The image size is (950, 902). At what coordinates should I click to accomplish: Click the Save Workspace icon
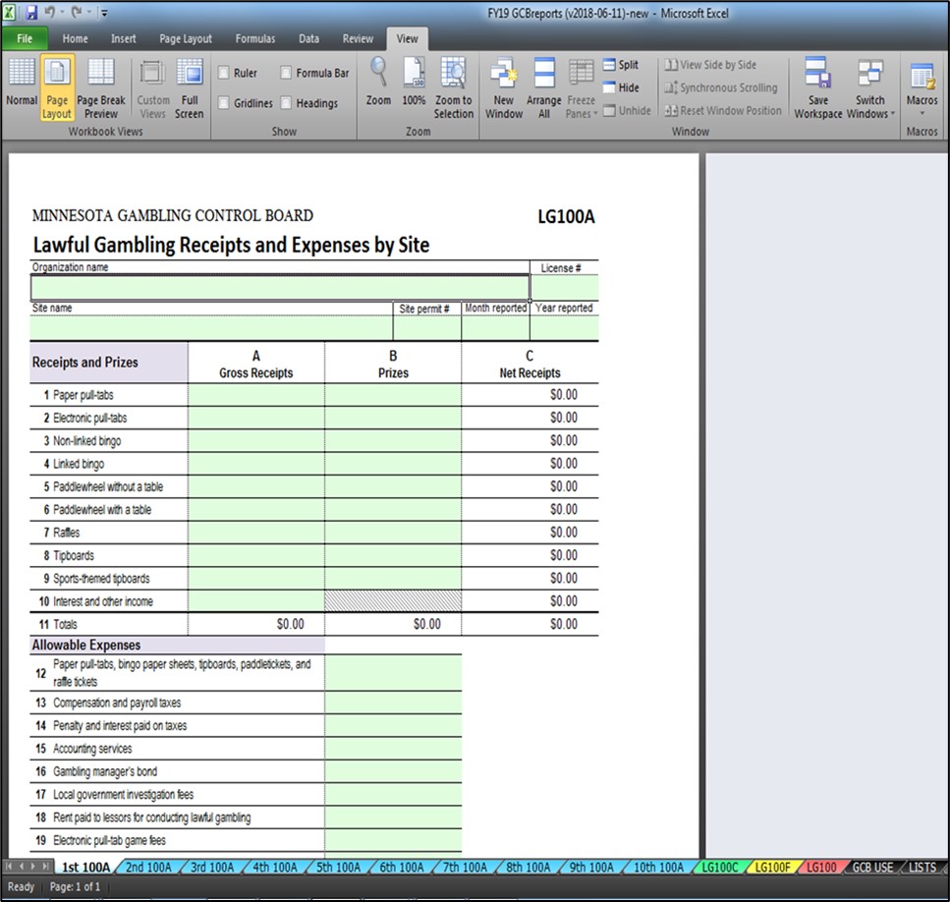tap(818, 86)
